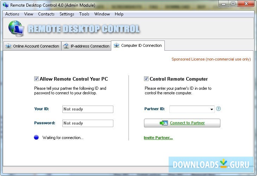Click the Online Account Connection tab icon
This screenshot has width=257, height=176.
tap(8, 46)
